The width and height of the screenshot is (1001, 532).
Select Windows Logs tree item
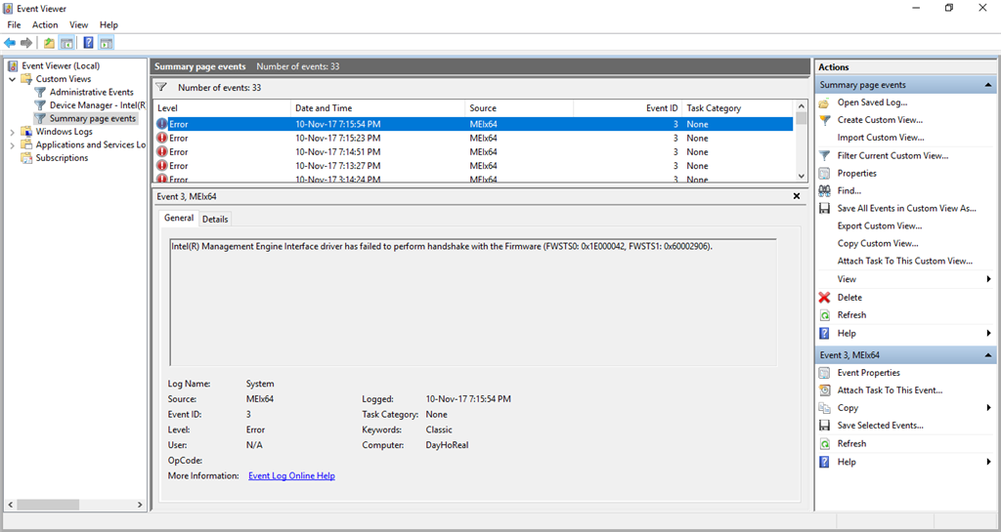pos(64,132)
